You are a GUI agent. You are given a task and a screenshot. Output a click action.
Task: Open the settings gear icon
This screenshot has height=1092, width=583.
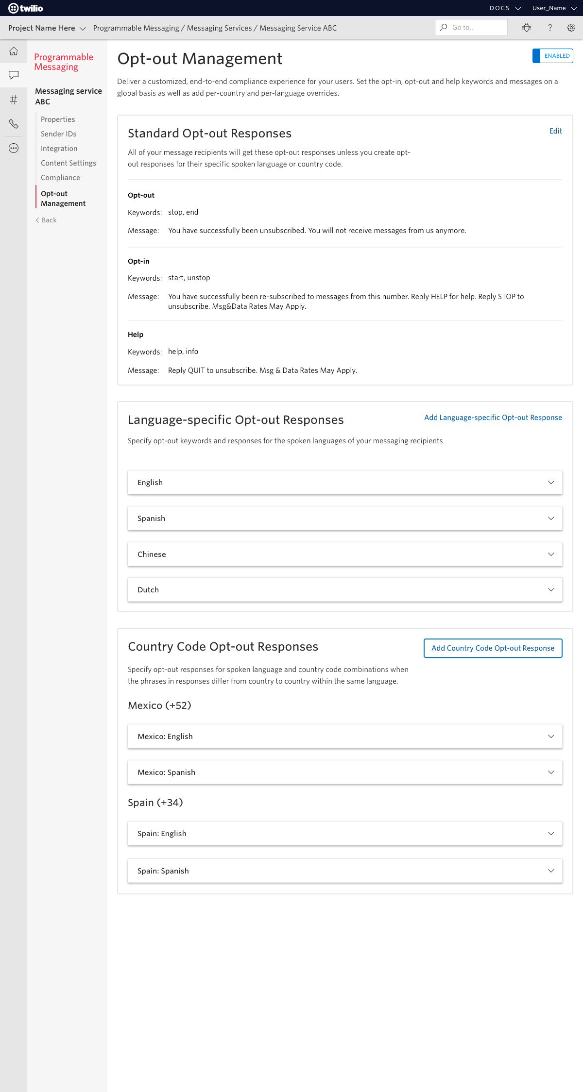pos(571,28)
